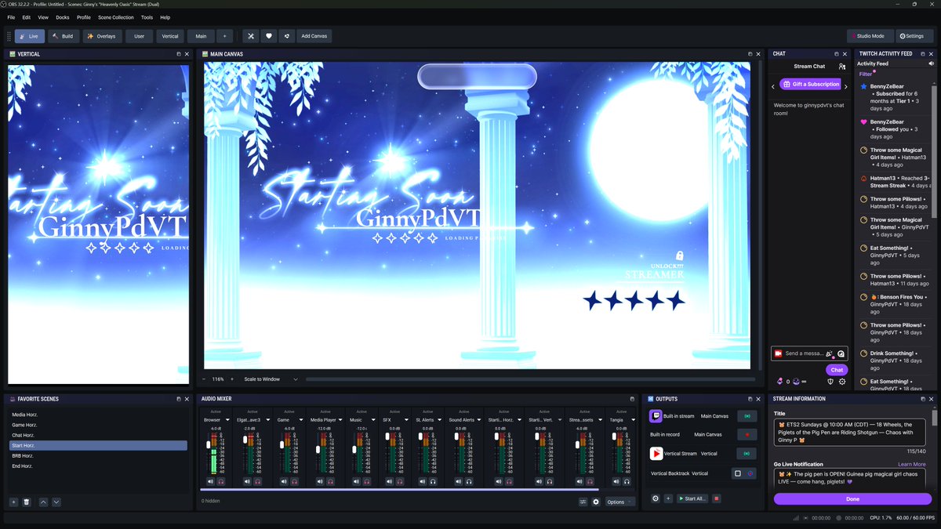The width and height of the screenshot is (941, 529).
Task: Open the crossed tools toolbar icon
Action: [x=250, y=36]
